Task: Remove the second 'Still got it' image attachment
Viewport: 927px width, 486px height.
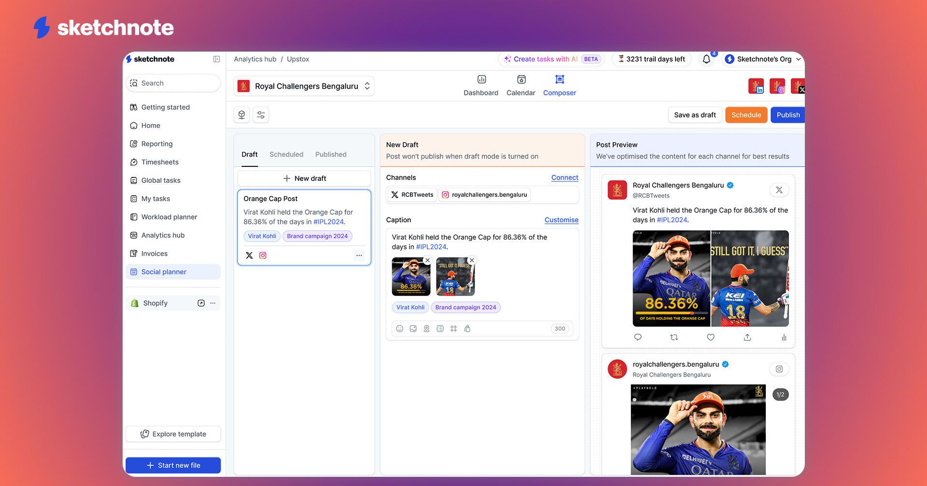Action: (472, 260)
